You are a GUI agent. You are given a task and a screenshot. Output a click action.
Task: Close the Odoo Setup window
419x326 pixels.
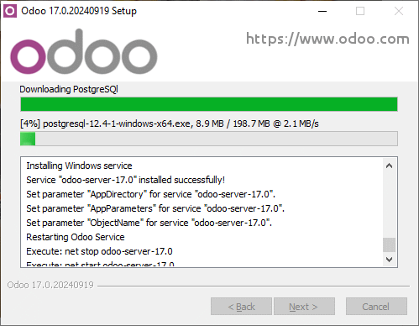point(399,11)
